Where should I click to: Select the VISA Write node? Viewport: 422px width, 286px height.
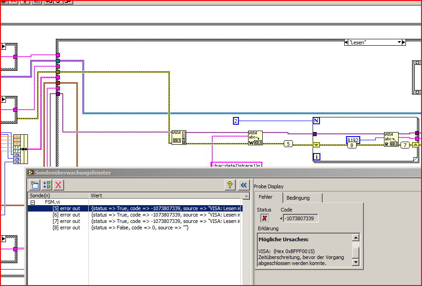[255, 138]
